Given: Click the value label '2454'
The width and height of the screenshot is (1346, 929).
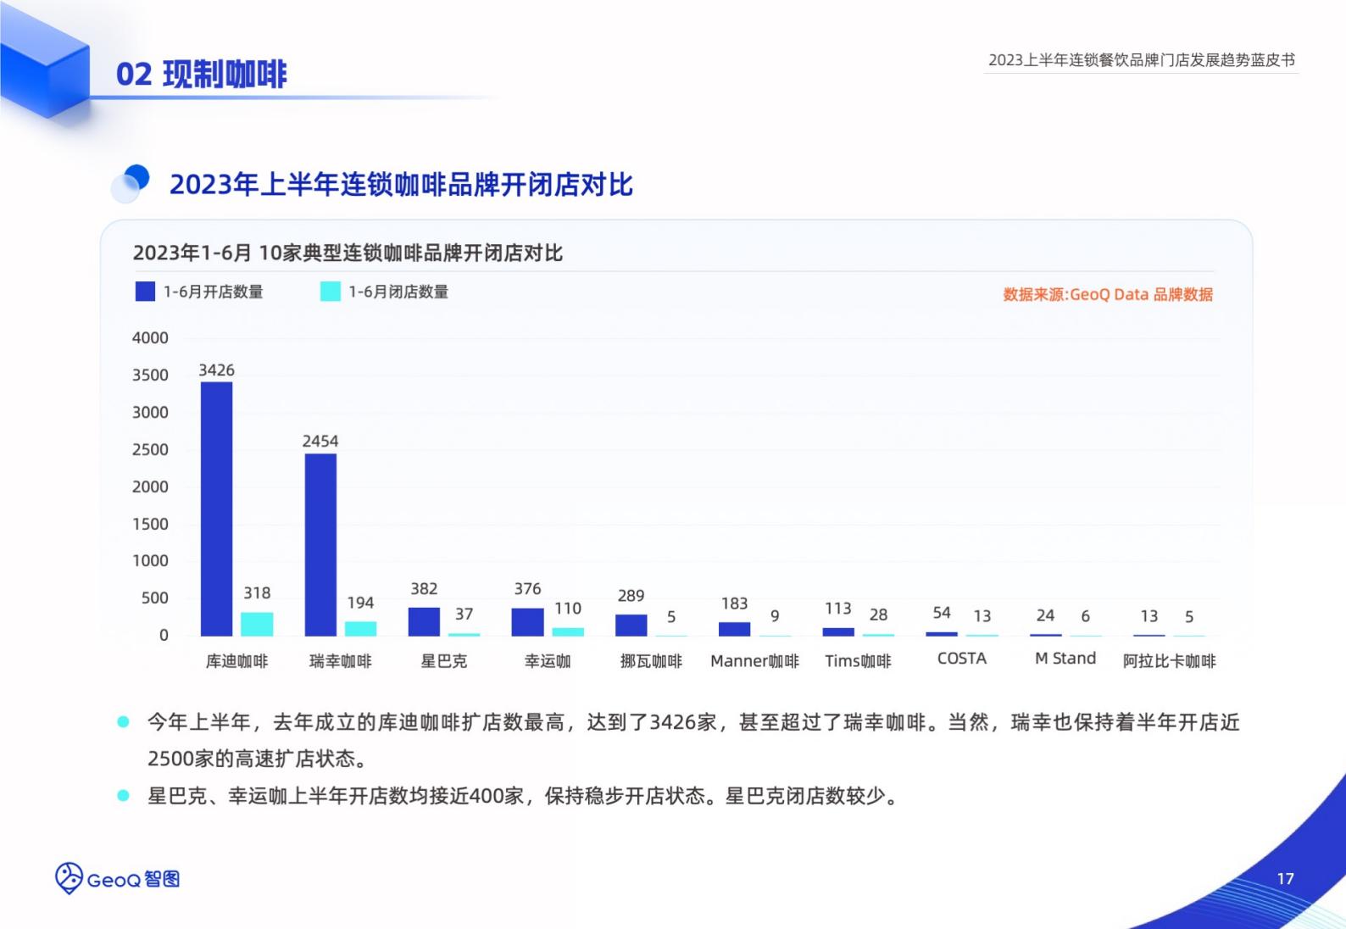Looking at the screenshot, I should coord(320,441).
